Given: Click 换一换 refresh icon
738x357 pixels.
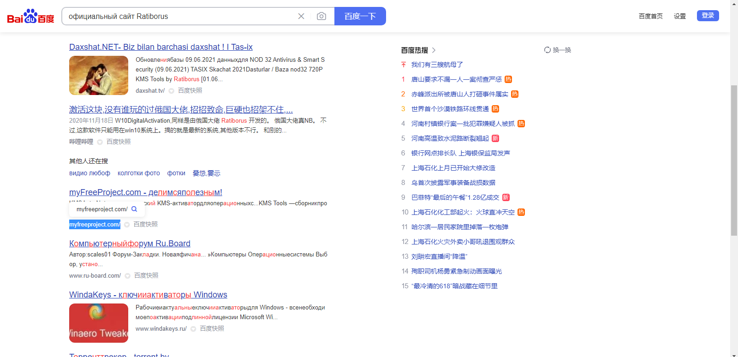Looking at the screenshot, I should pyautogui.click(x=548, y=50).
